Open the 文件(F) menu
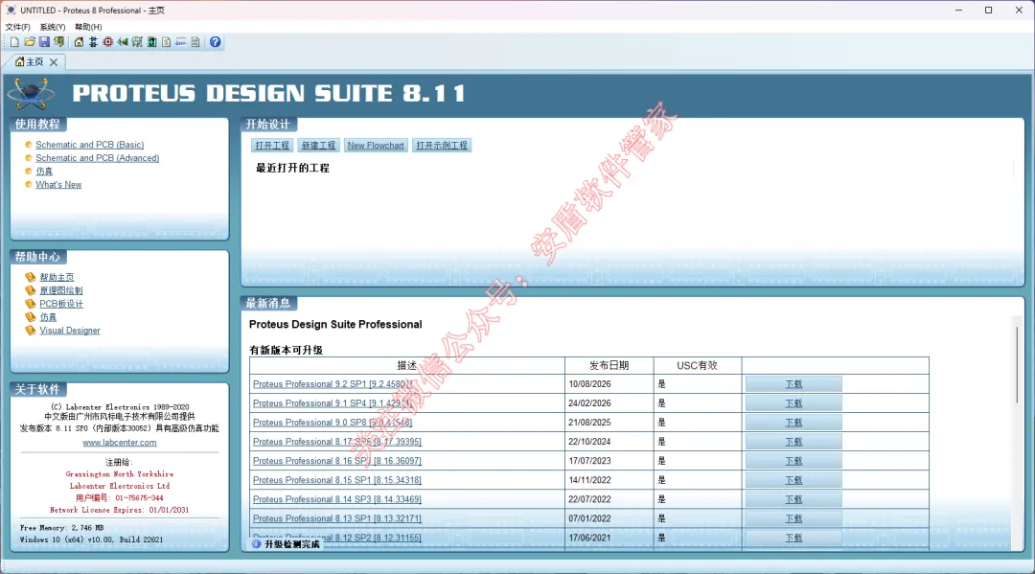The height and width of the screenshot is (574, 1035). [18, 27]
